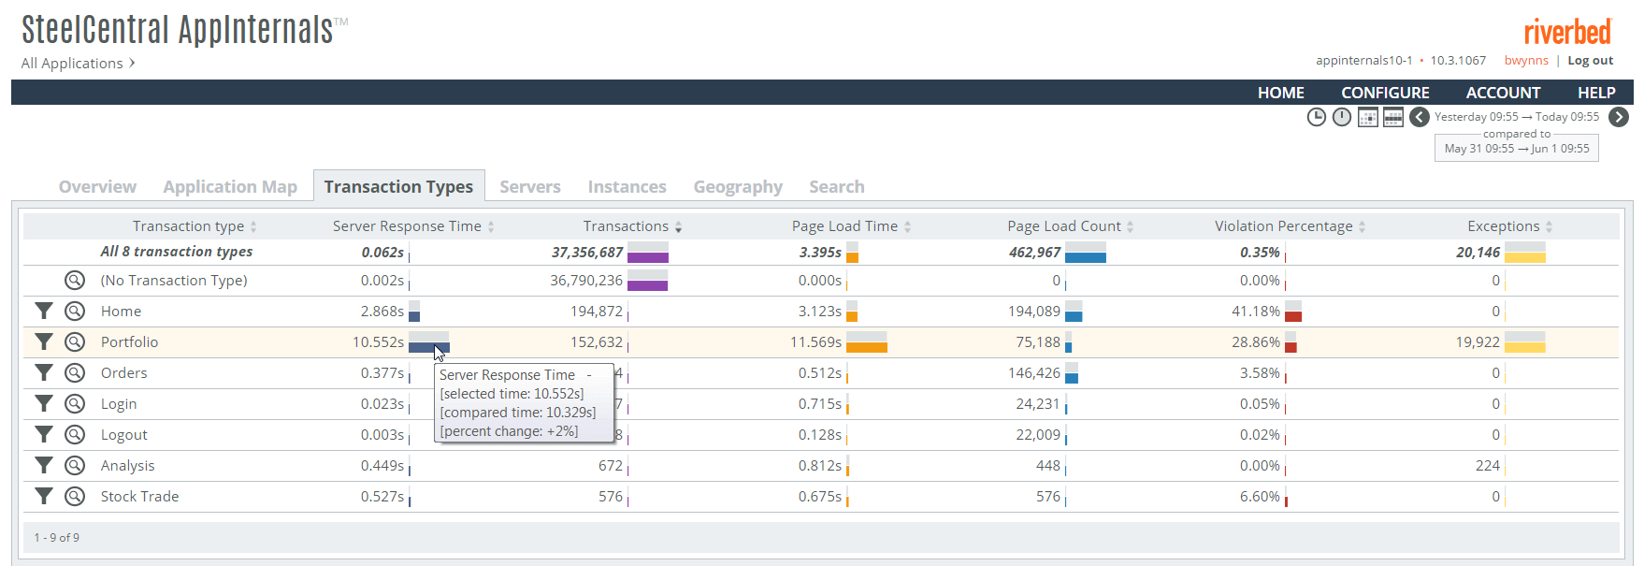Click the magnifier icon in Home row
The height and width of the screenshot is (566, 1644).
pyautogui.click(x=75, y=311)
